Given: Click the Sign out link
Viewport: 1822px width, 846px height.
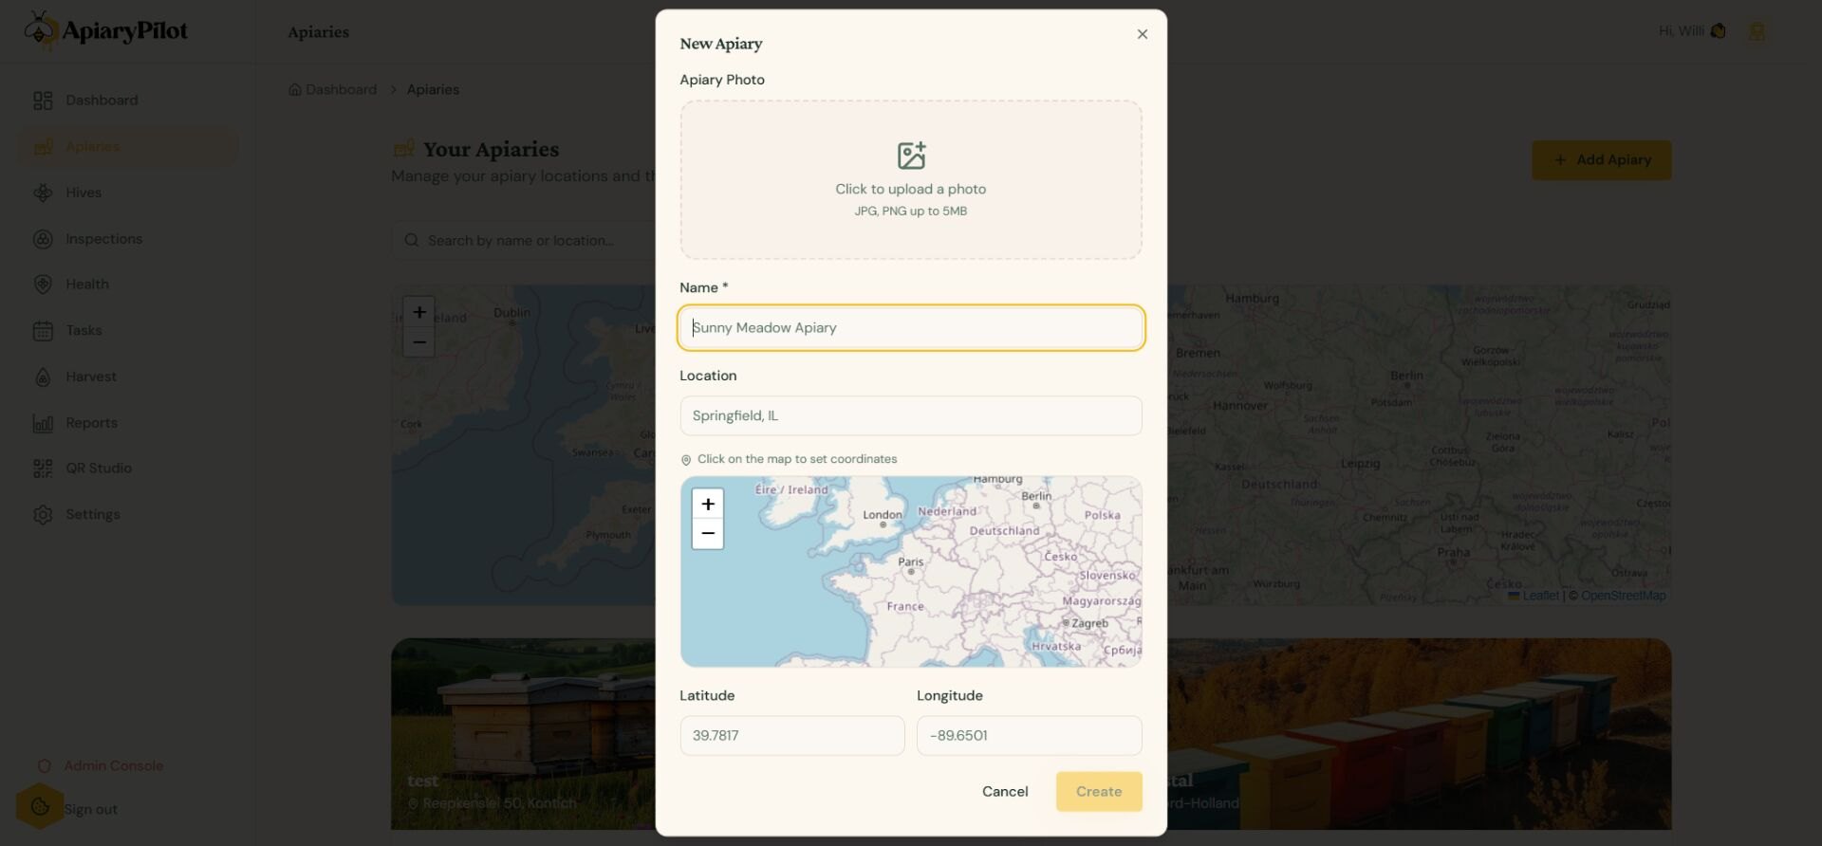Looking at the screenshot, I should click(91, 810).
